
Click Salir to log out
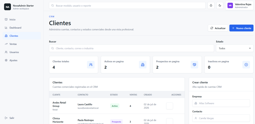[x=22, y=118]
